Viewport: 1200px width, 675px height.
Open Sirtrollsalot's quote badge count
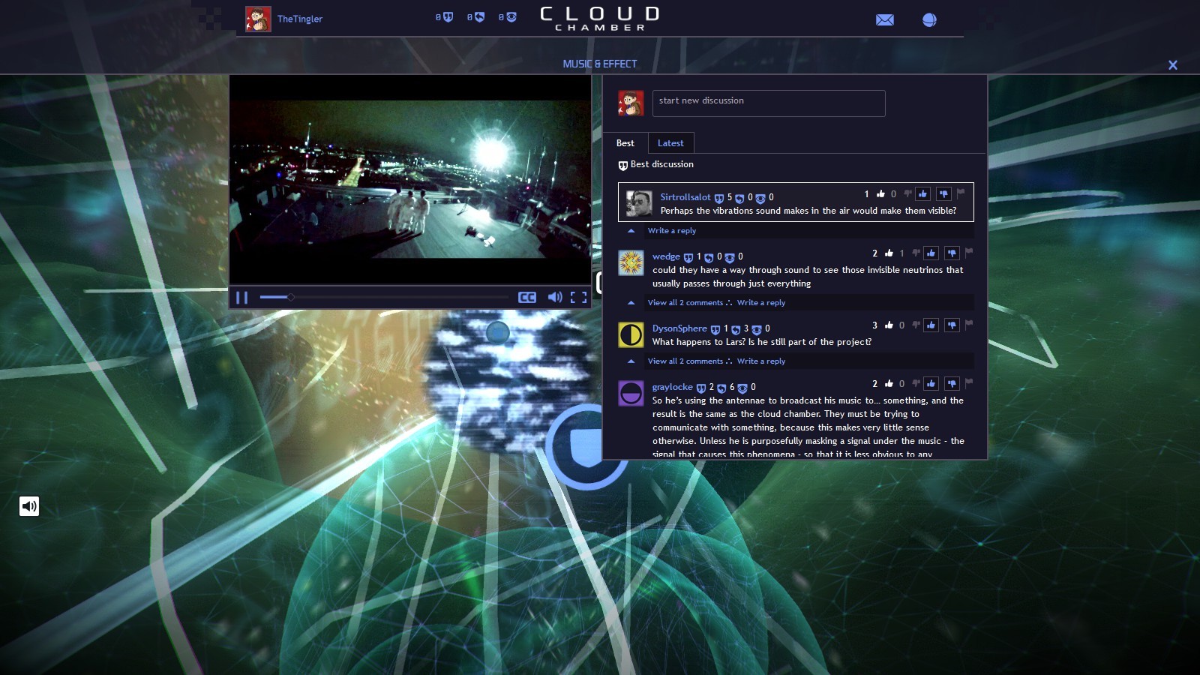click(x=724, y=198)
